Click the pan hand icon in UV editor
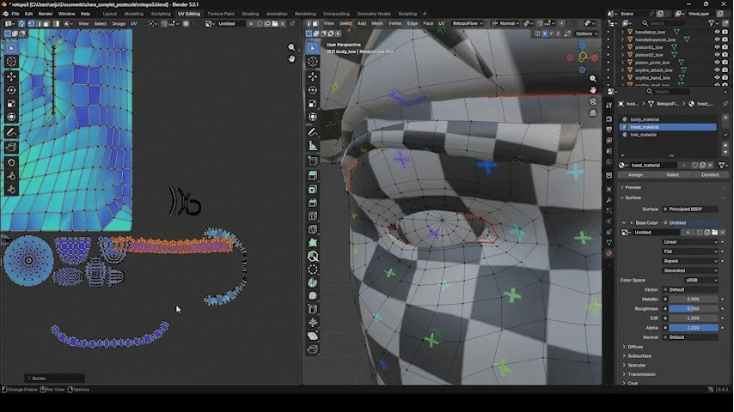This screenshot has width=734, height=412. 292,59
